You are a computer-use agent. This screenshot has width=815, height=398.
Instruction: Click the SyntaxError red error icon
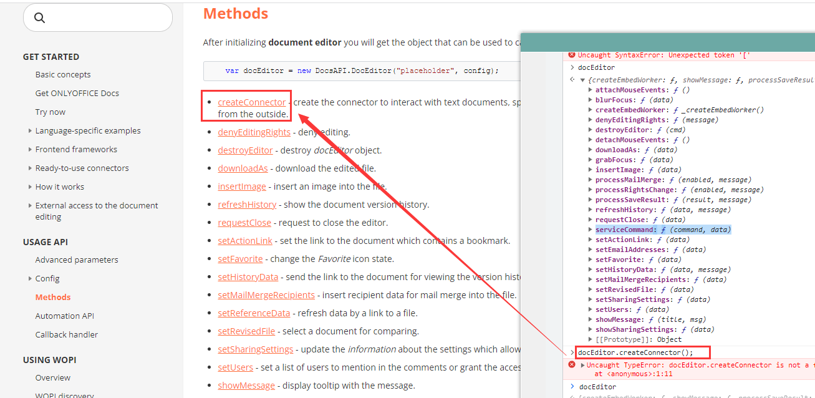(571, 55)
